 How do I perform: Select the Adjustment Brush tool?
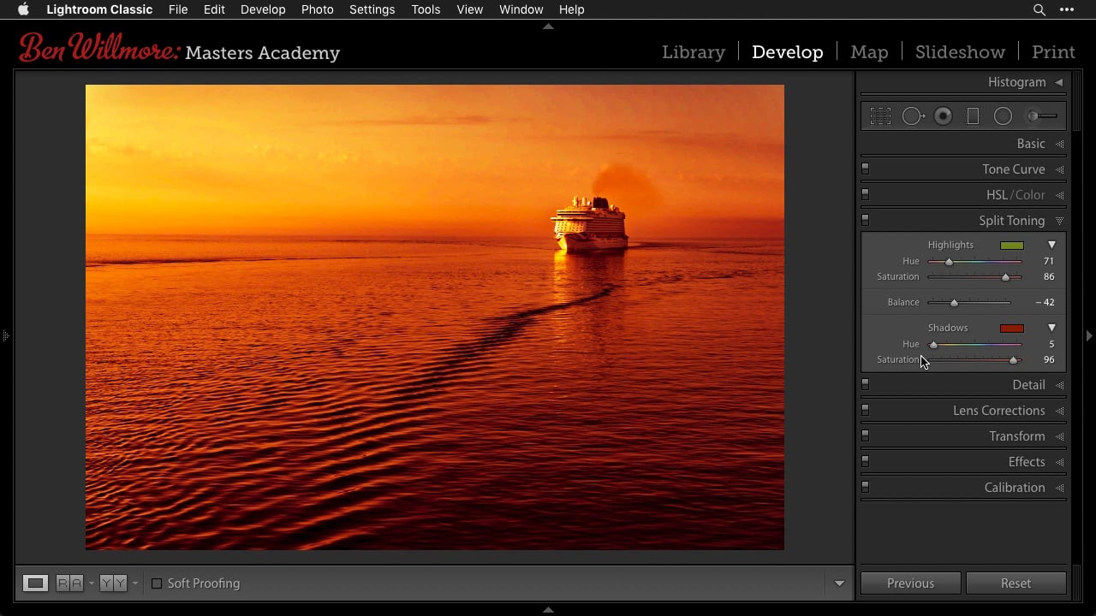tap(1042, 115)
